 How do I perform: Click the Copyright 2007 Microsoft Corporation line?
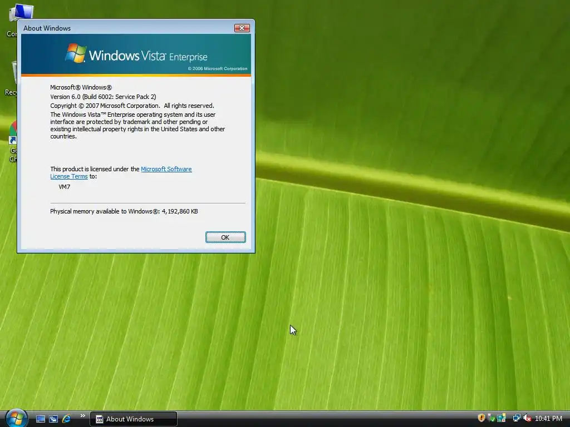click(132, 106)
